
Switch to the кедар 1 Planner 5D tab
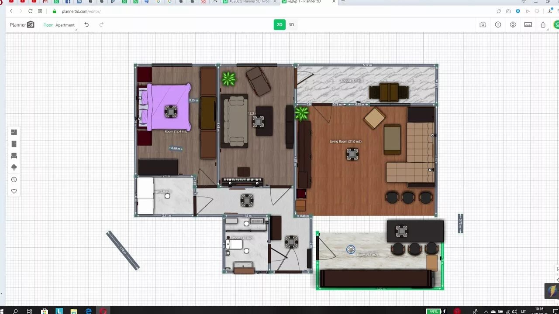coord(306,2)
